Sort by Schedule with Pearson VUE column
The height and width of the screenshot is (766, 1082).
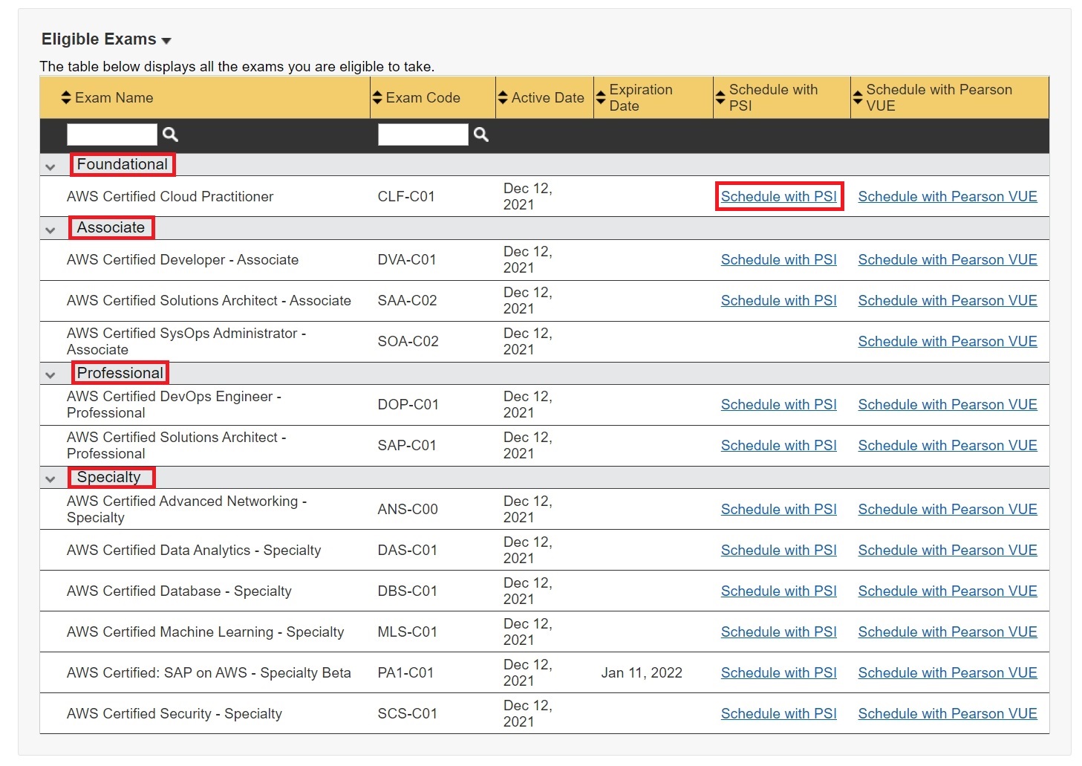point(858,97)
